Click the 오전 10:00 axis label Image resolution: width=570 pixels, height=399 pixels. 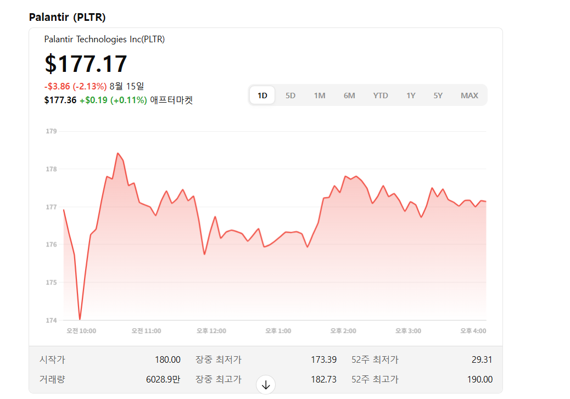click(x=81, y=331)
